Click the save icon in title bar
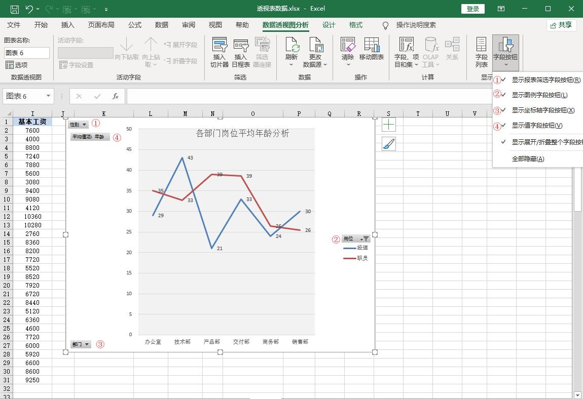583x399 pixels. click(14, 9)
